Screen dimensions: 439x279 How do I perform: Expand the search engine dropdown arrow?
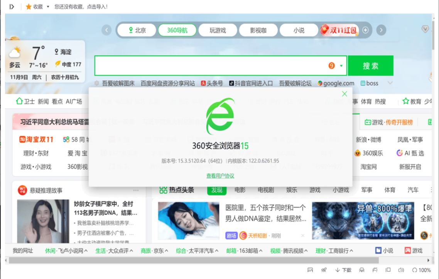point(341,66)
